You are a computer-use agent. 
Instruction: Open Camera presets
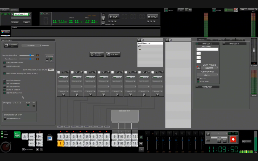[x=97, y=55]
